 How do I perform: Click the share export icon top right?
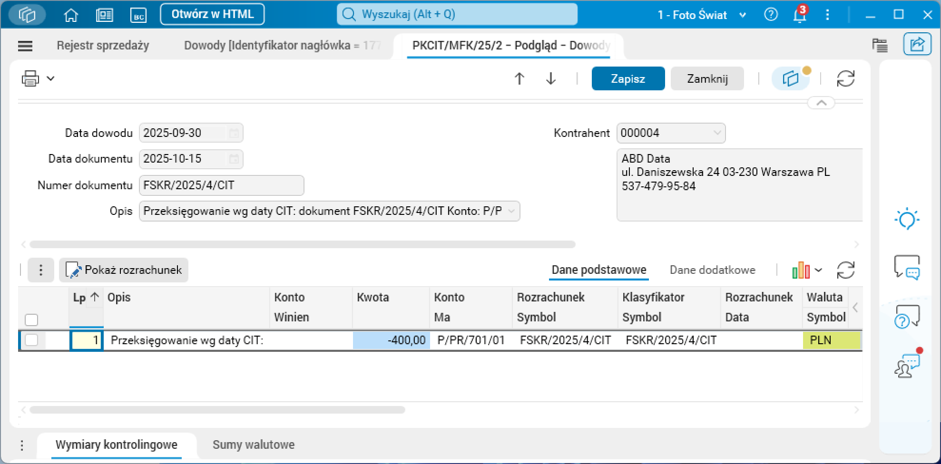(917, 45)
